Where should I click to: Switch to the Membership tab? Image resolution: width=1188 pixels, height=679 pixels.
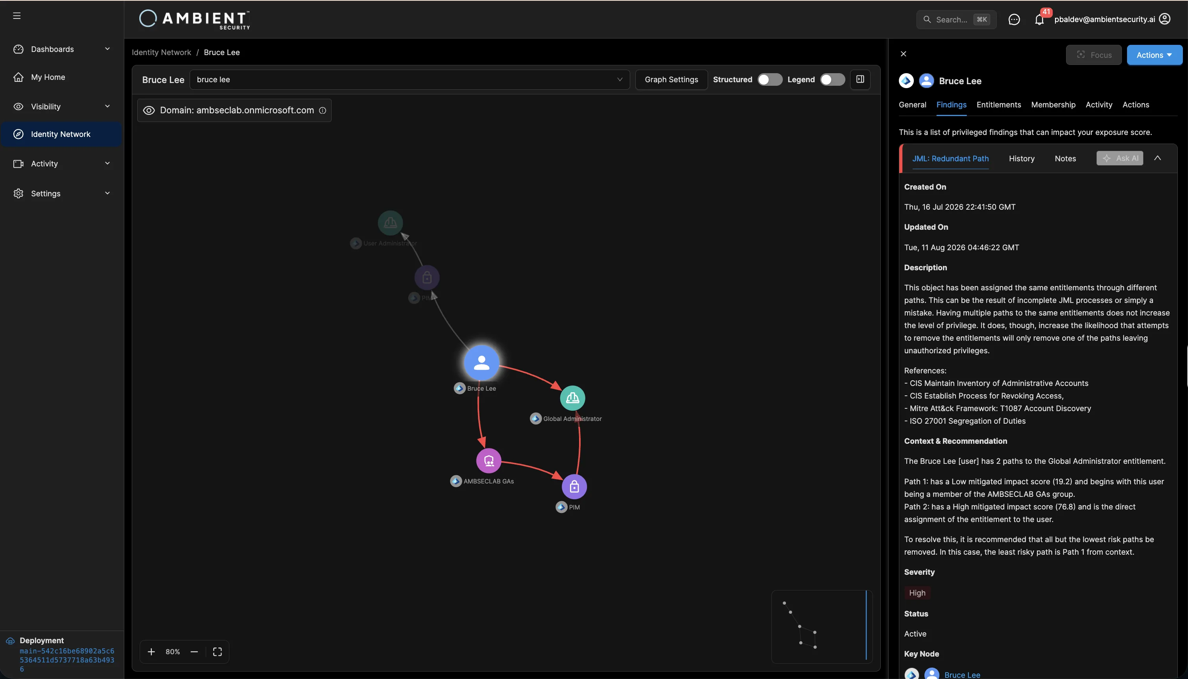tap(1053, 105)
